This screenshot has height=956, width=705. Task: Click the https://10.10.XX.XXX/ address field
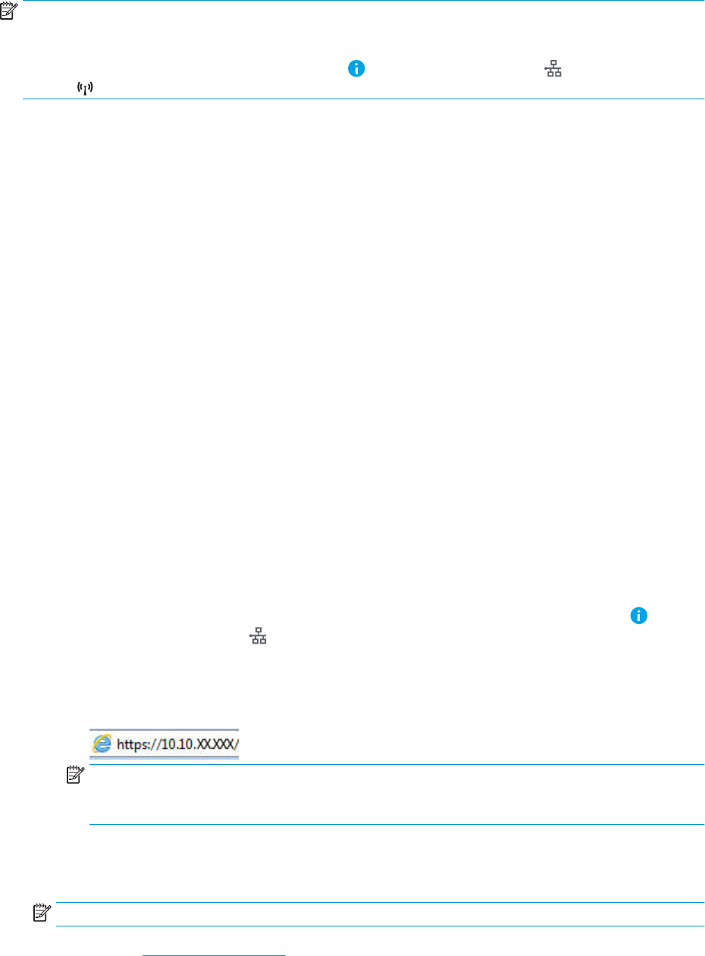point(164,745)
